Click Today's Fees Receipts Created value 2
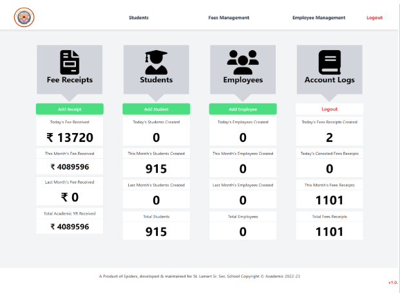Screen dimensions: 400x293 pyautogui.click(x=329, y=138)
